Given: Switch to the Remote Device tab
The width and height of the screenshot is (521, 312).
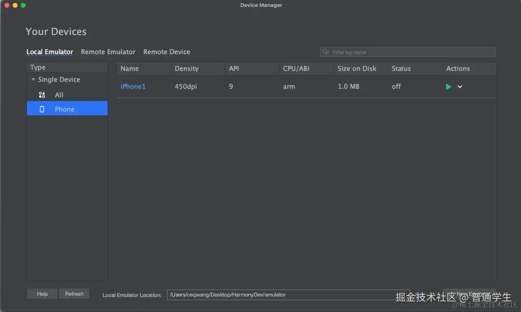Looking at the screenshot, I should click(167, 52).
